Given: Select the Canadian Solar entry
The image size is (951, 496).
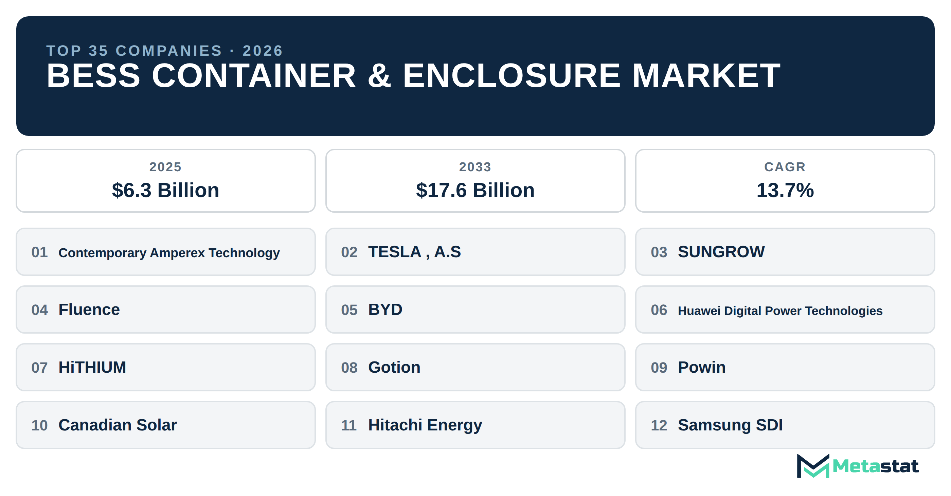Looking at the screenshot, I should [166, 425].
